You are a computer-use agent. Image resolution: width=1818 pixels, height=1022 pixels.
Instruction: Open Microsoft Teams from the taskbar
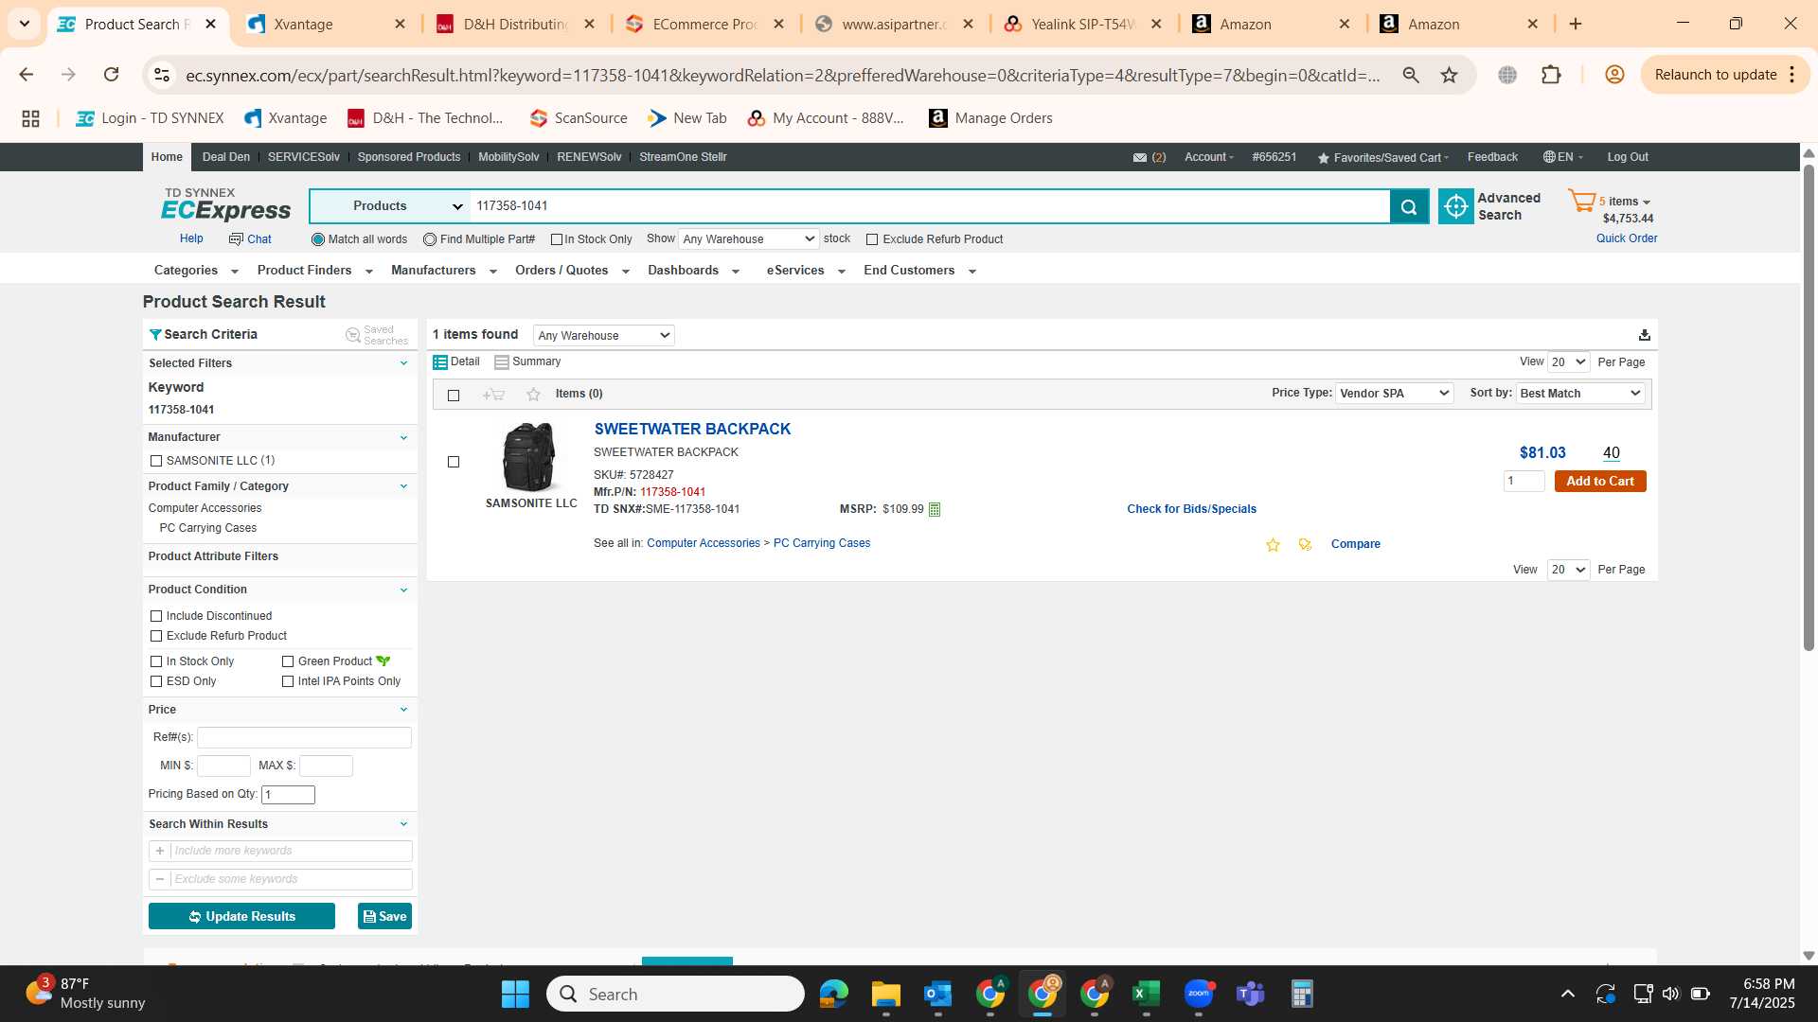(1250, 994)
